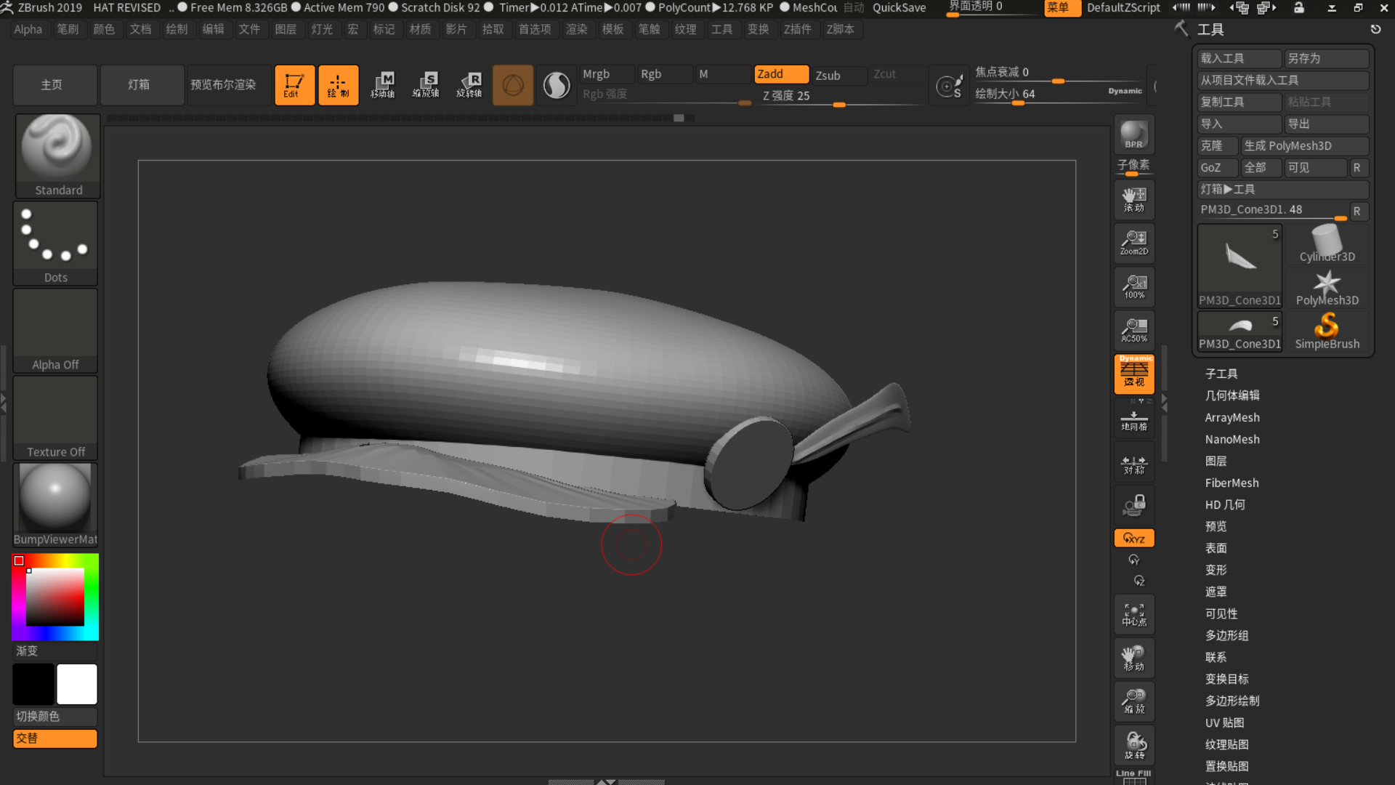Click the BPR render icon
The image size is (1395, 785).
(x=1133, y=135)
